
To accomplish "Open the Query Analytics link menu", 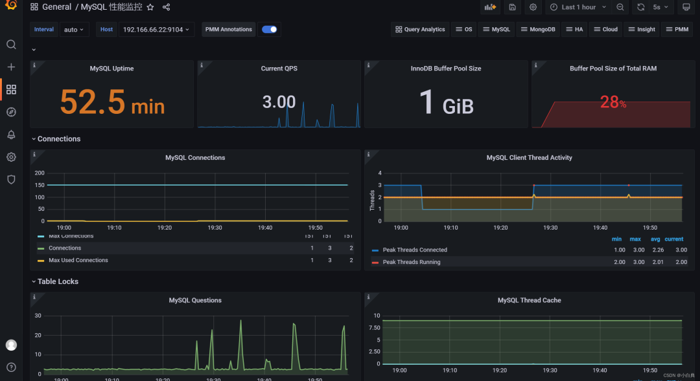I will (x=420, y=29).
